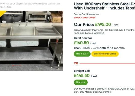Click the green Hire it Buy it button

pyautogui.click(x=82, y=54)
